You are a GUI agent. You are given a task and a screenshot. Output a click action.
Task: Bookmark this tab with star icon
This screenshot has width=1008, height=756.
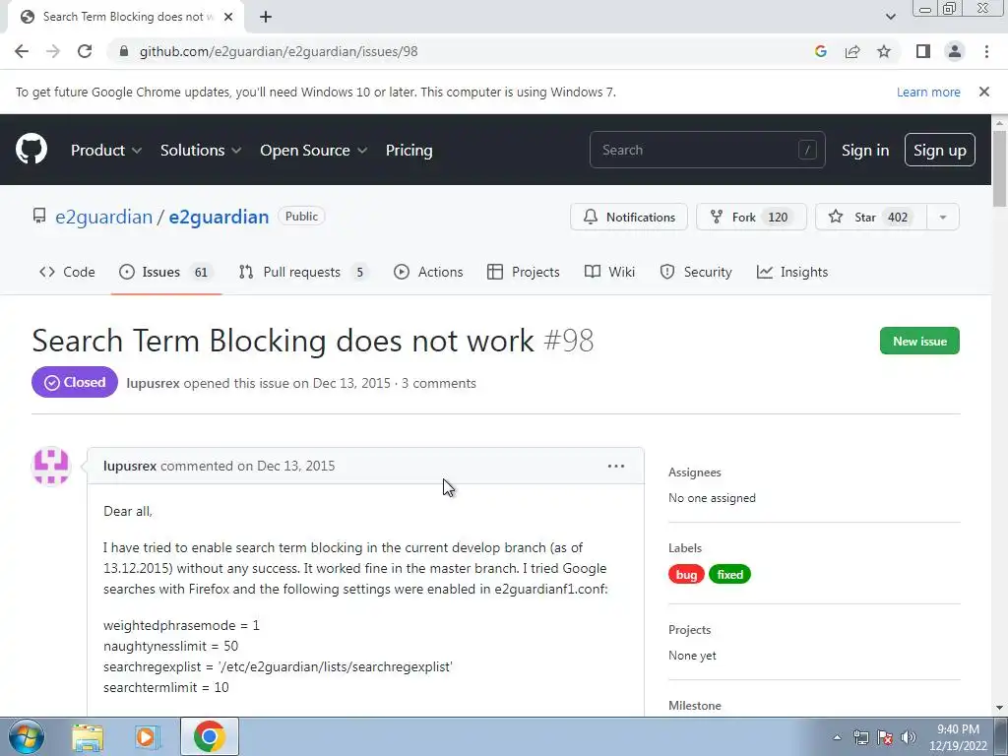pos(884,51)
